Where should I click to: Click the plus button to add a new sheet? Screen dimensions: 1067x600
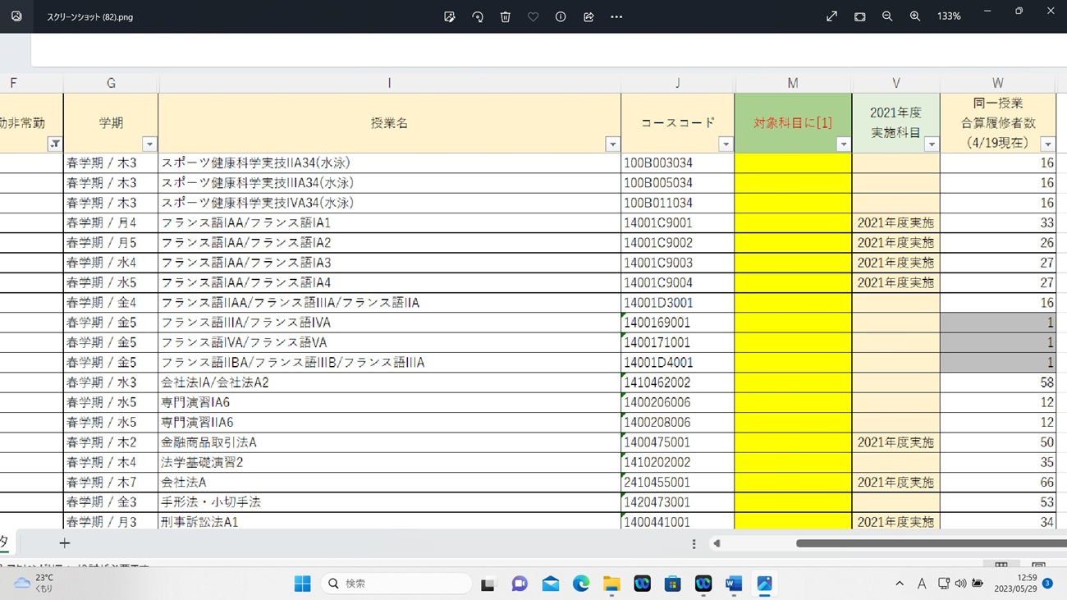65,543
